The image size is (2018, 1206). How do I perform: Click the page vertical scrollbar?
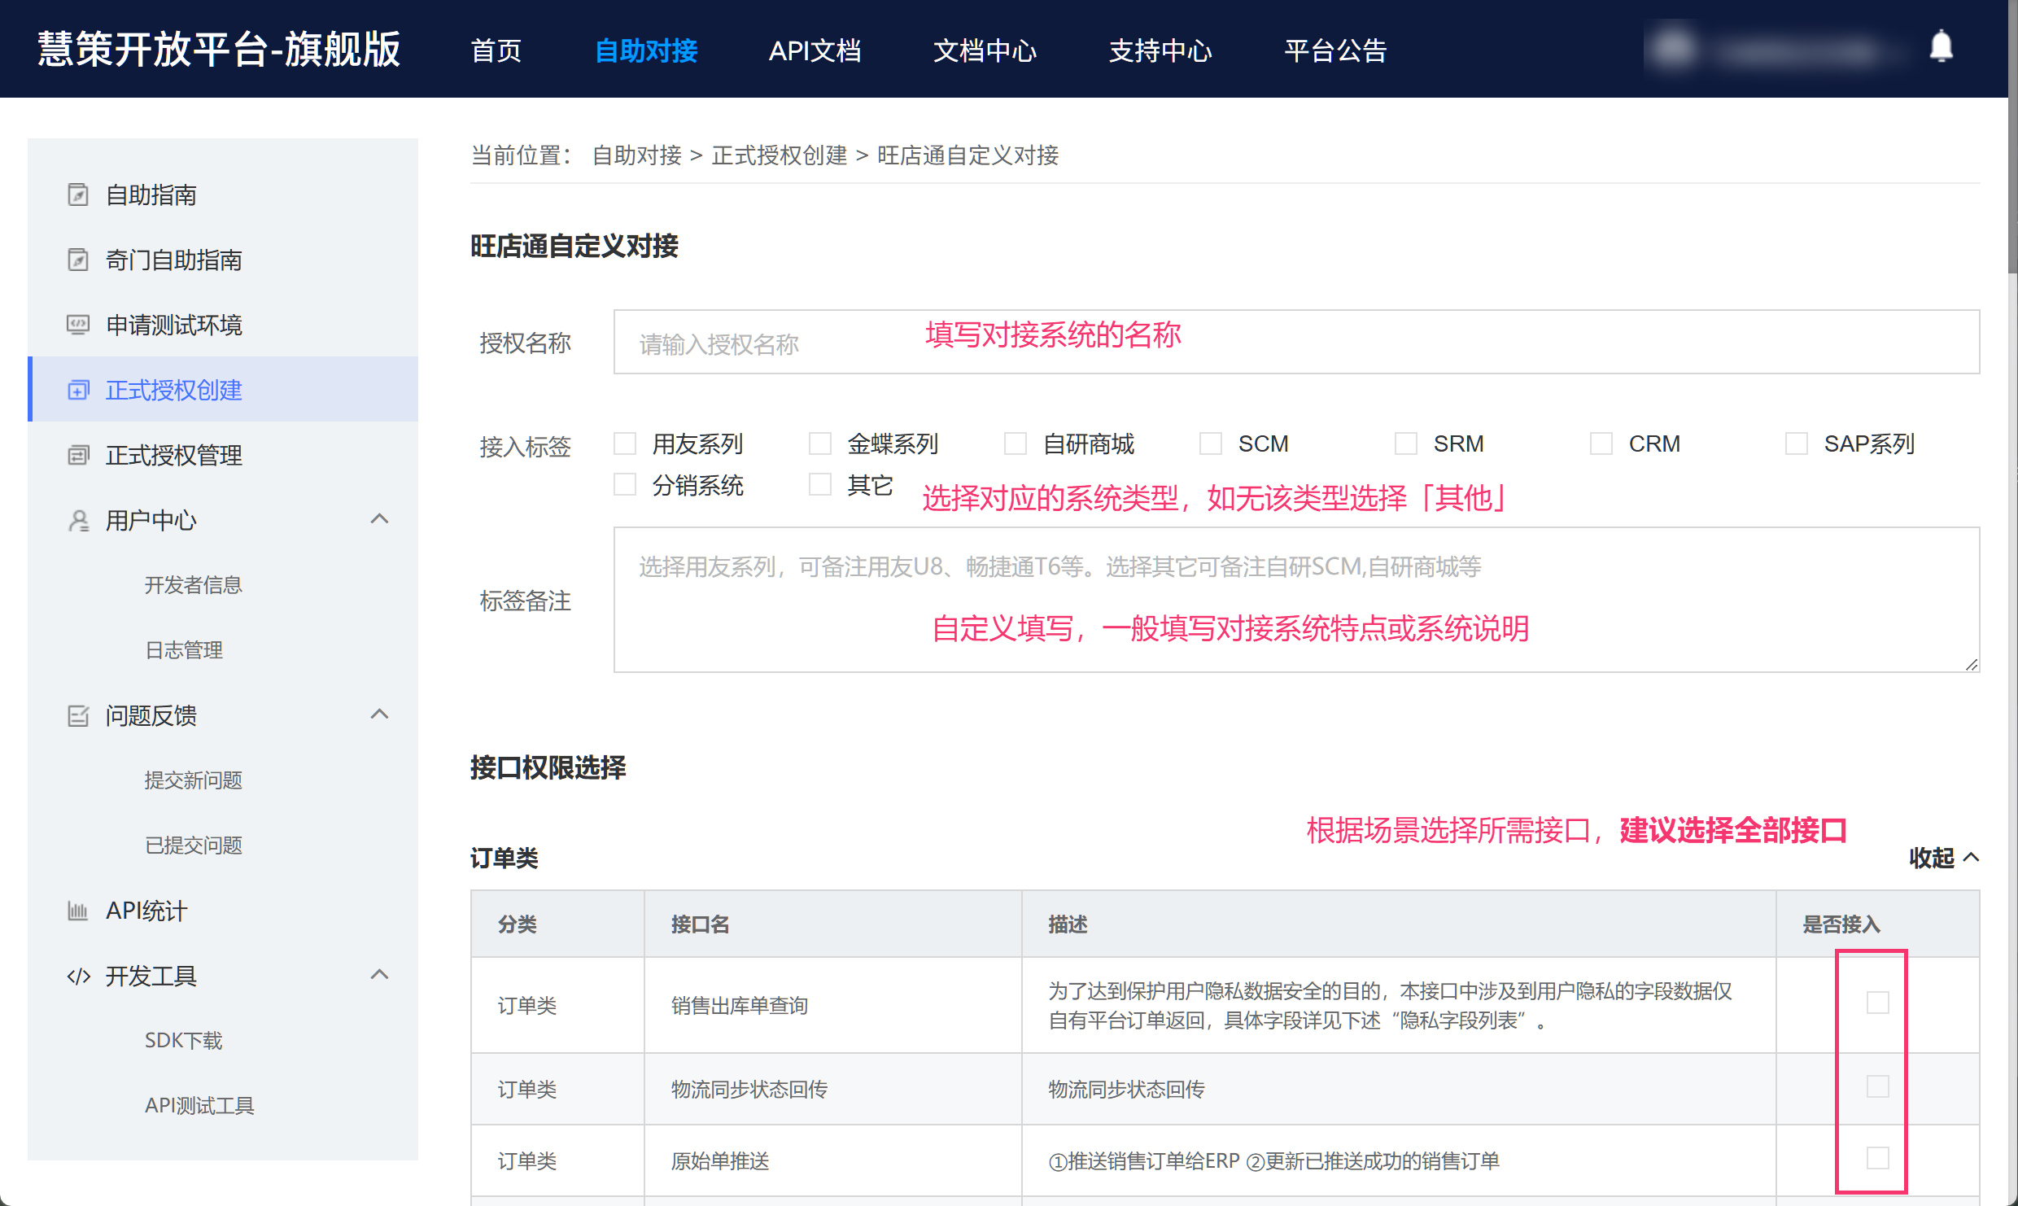[x=2012, y=137]
